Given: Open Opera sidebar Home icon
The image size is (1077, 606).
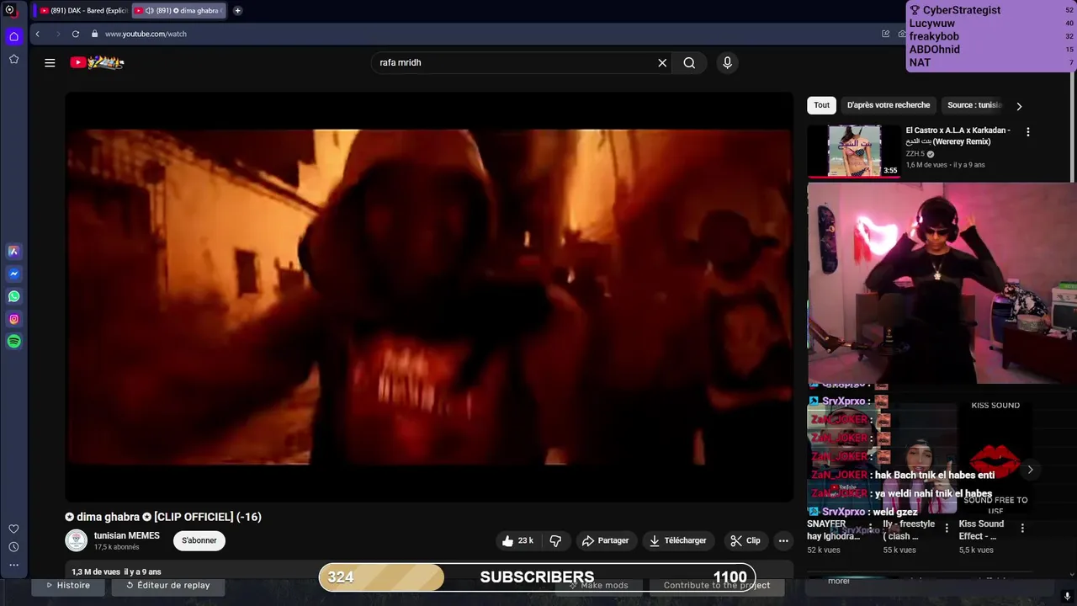Looking at the screenshot, I should tap(13, 36).
